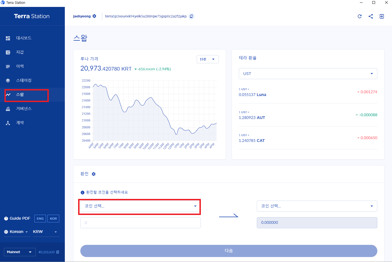
Task: Expand the Mainnet network dropdown
Action: coord(20,252)
